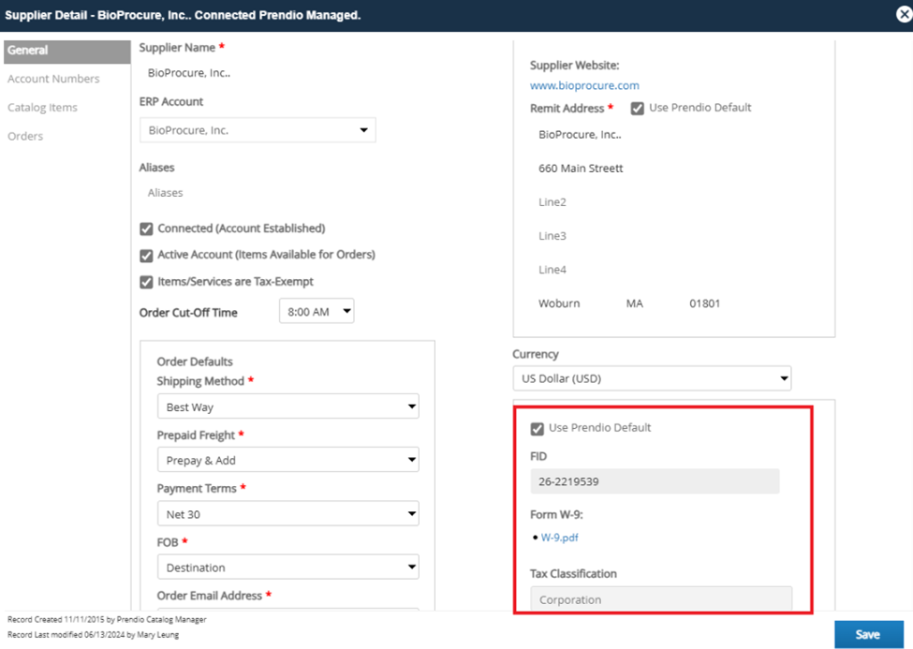Close the Supplier Detail dialog
Viewport: 913px width, 649px height.
click(x=904, y=15)
